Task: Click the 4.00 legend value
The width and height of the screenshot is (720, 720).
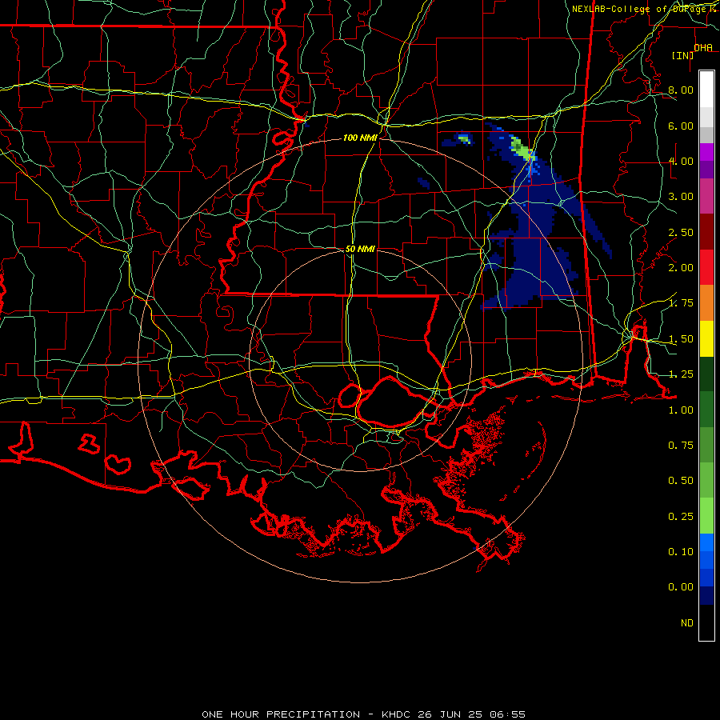Action: [x=680, y=161]
